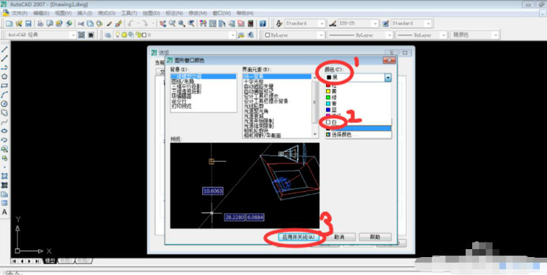
Task: Click the Pan realtime icon
Action: tap(163, 24)
